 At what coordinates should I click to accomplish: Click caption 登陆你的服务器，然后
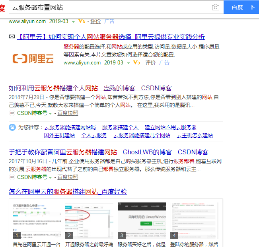(194, 244)
